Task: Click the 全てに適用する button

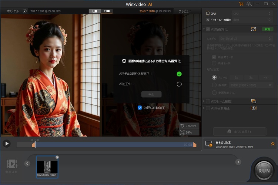Action: point(240,131)
